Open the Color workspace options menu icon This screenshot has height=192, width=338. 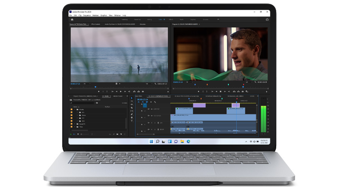(164, 20)
